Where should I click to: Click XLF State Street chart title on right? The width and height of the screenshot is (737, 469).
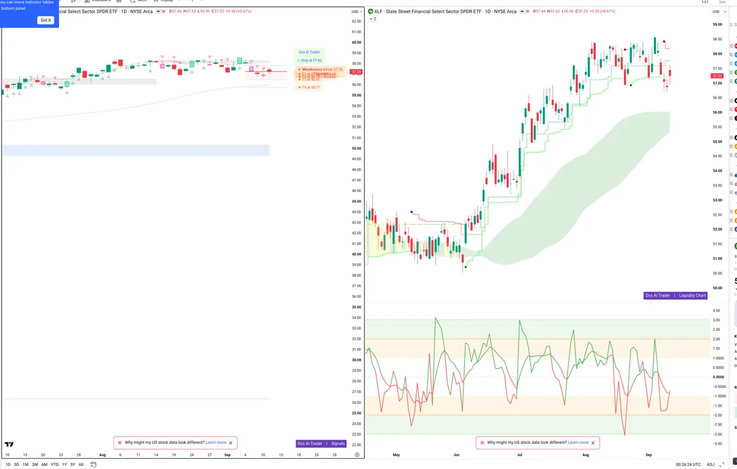(x=446, y=12)
